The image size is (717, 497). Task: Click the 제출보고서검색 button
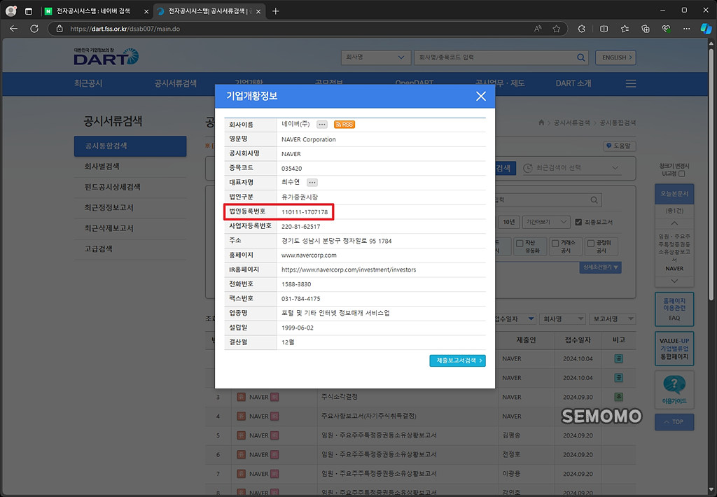coord(457,360)
